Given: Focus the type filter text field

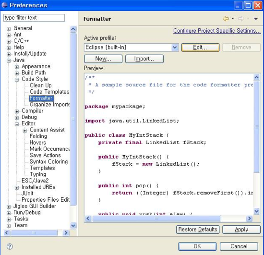Looking at the screenshot, I should [34, 18].
